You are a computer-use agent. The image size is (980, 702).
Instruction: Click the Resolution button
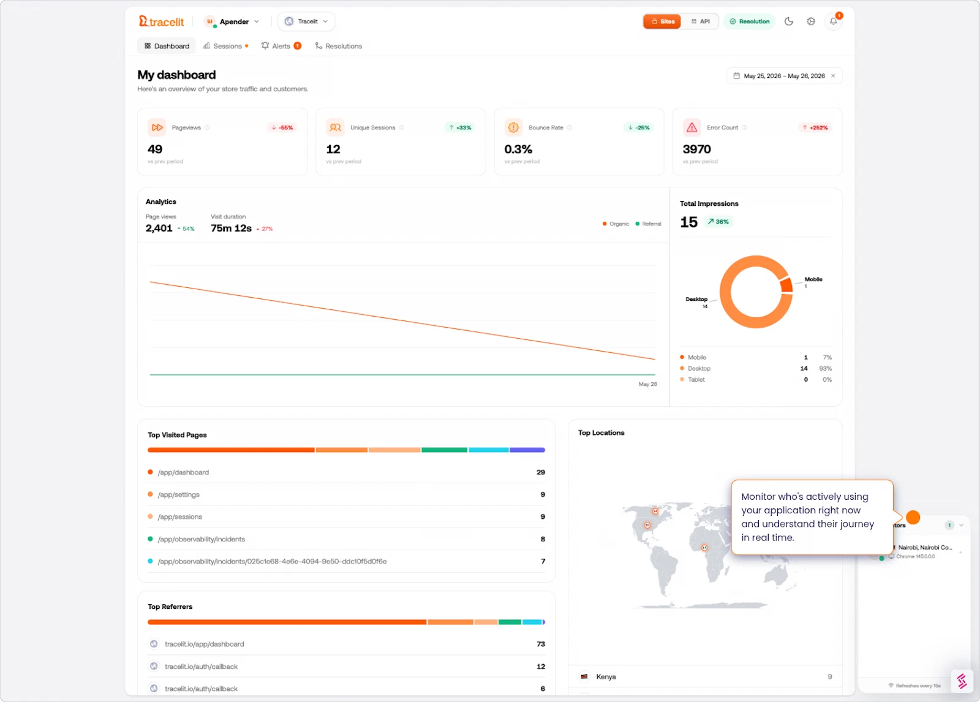[x=750, y=21]
